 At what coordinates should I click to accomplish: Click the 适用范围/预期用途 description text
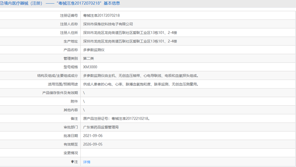141,84
